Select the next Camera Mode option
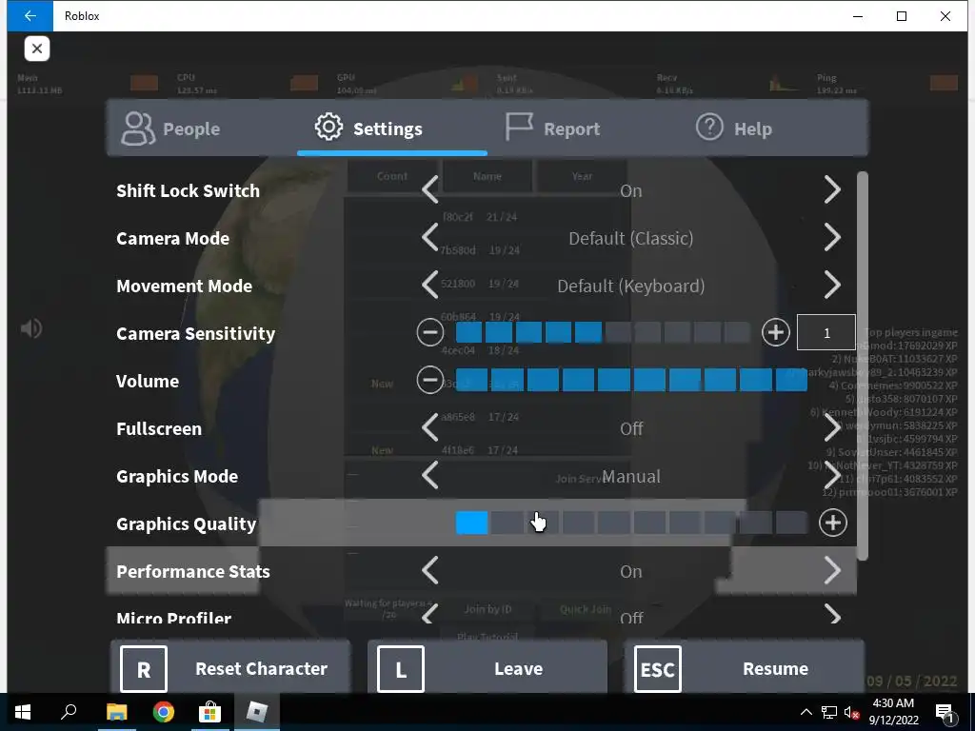The image size is (975, 731). click(x=832, y=237)
